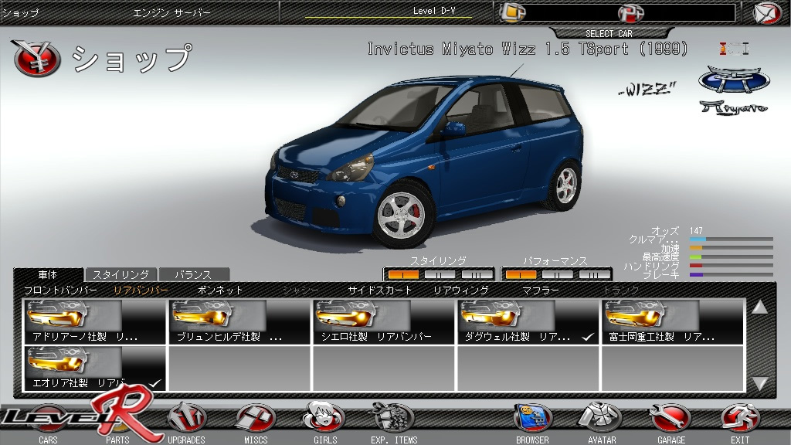The image size is (791, 445).
Task: Switch to the バランス tab
Action: click(x=193, y=274)
